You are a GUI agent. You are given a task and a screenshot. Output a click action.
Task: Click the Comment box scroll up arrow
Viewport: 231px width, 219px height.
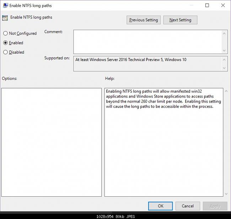[x=224, y=33]
